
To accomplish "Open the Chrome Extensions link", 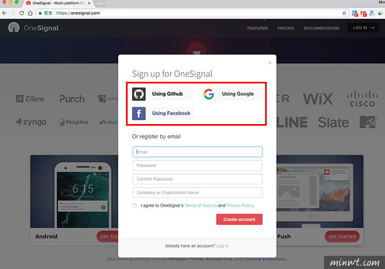I will [x=265, y=259].
